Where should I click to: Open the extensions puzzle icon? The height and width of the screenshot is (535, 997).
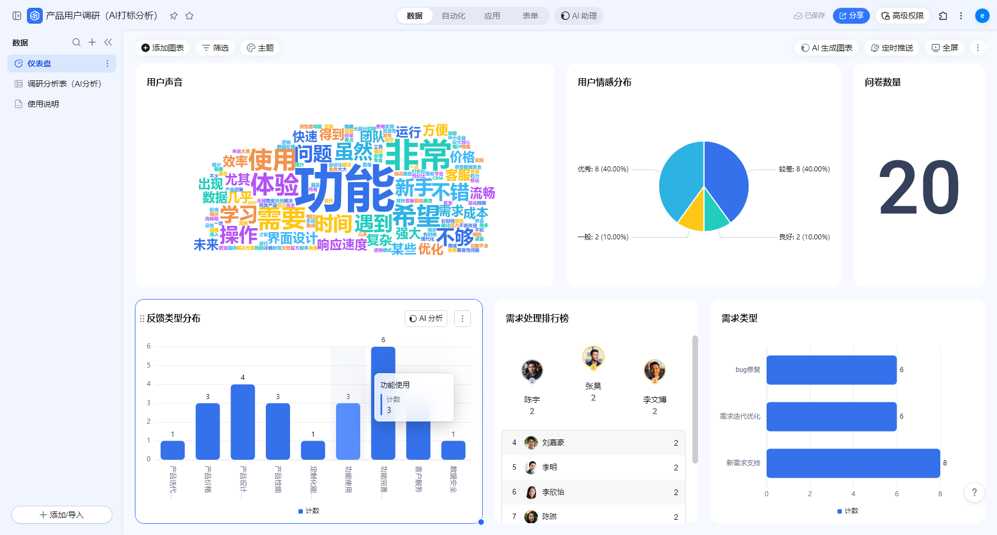(943, 16)
